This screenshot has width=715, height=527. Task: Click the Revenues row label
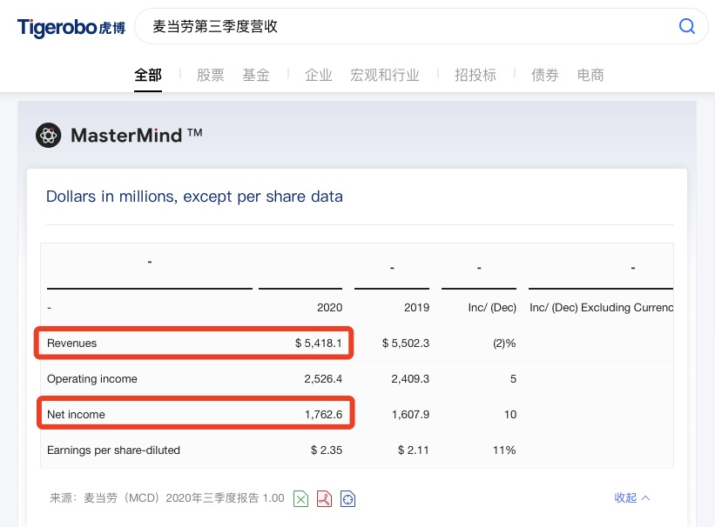click(71, 343)
